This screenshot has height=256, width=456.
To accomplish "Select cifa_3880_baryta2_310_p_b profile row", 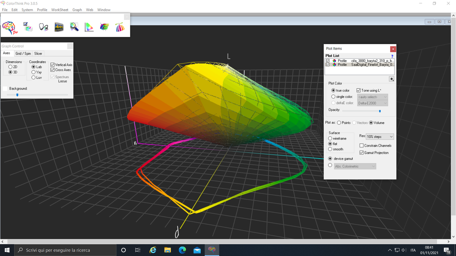I will click(x=360, y=61).
